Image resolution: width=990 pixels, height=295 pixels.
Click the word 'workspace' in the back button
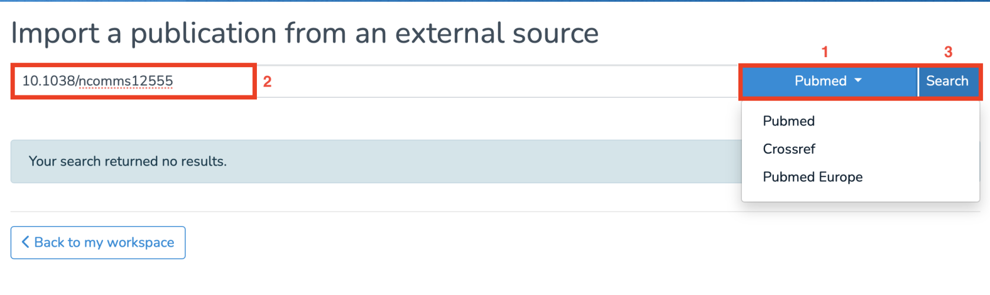[140, 243]
